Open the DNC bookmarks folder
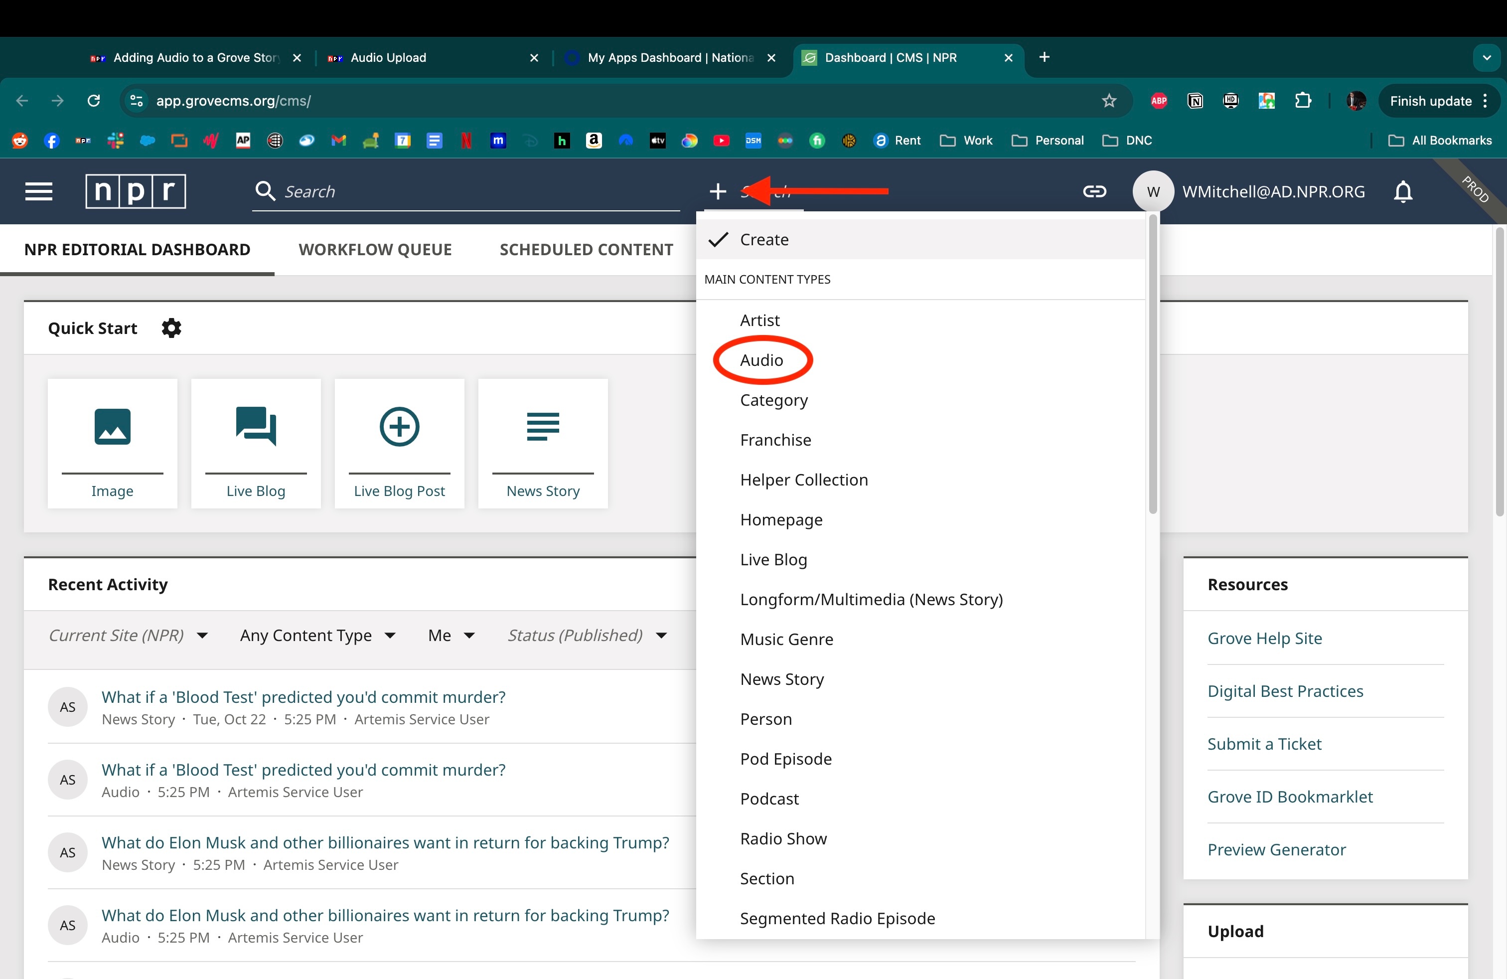The image size is (1507, 979). (1127, 141)
